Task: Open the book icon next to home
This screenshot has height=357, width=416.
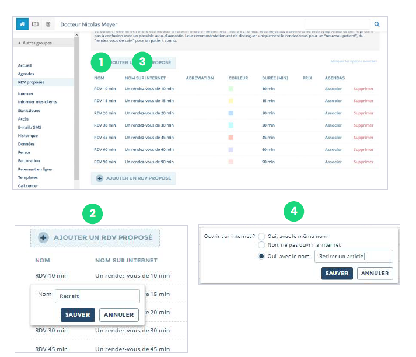Action: pos(35,24)
